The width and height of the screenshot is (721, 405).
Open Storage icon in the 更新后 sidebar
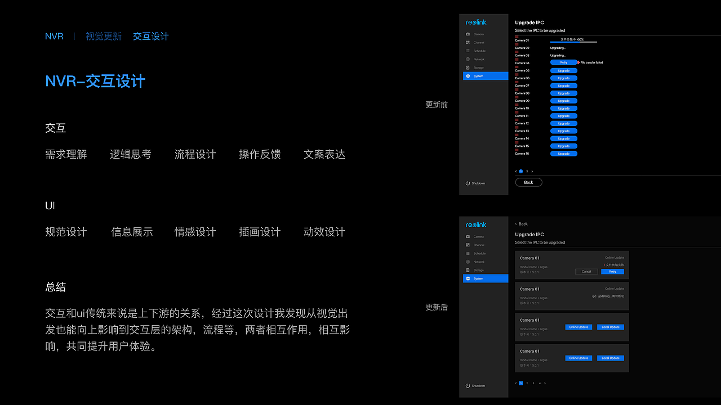tap(468, 270)
